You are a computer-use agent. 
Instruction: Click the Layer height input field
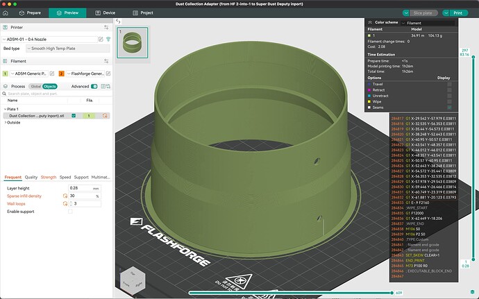(84, 188)
